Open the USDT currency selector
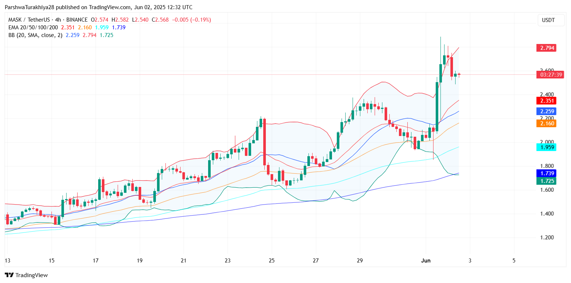The width and height of the screenshot is (571, 283). 550,21
